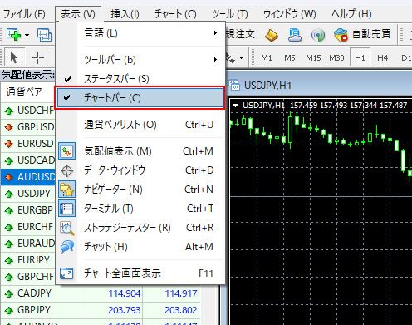Click the 通貨ペア column header
Viewport: 412px width, 325px height.
coord(27,92)
